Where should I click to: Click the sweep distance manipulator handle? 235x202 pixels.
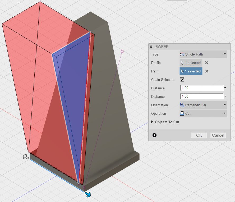point(122,51)
